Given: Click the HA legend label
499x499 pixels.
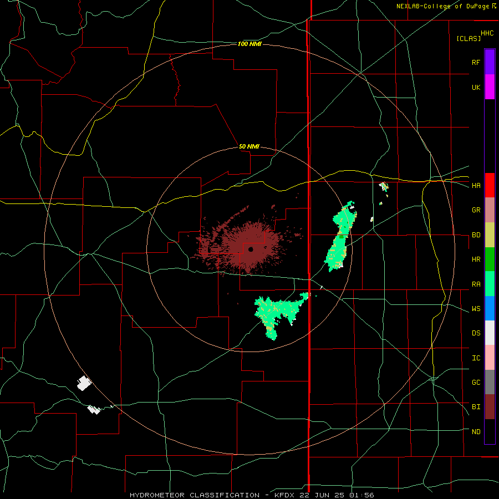Looking at the screenshot, I should [476, 185].
